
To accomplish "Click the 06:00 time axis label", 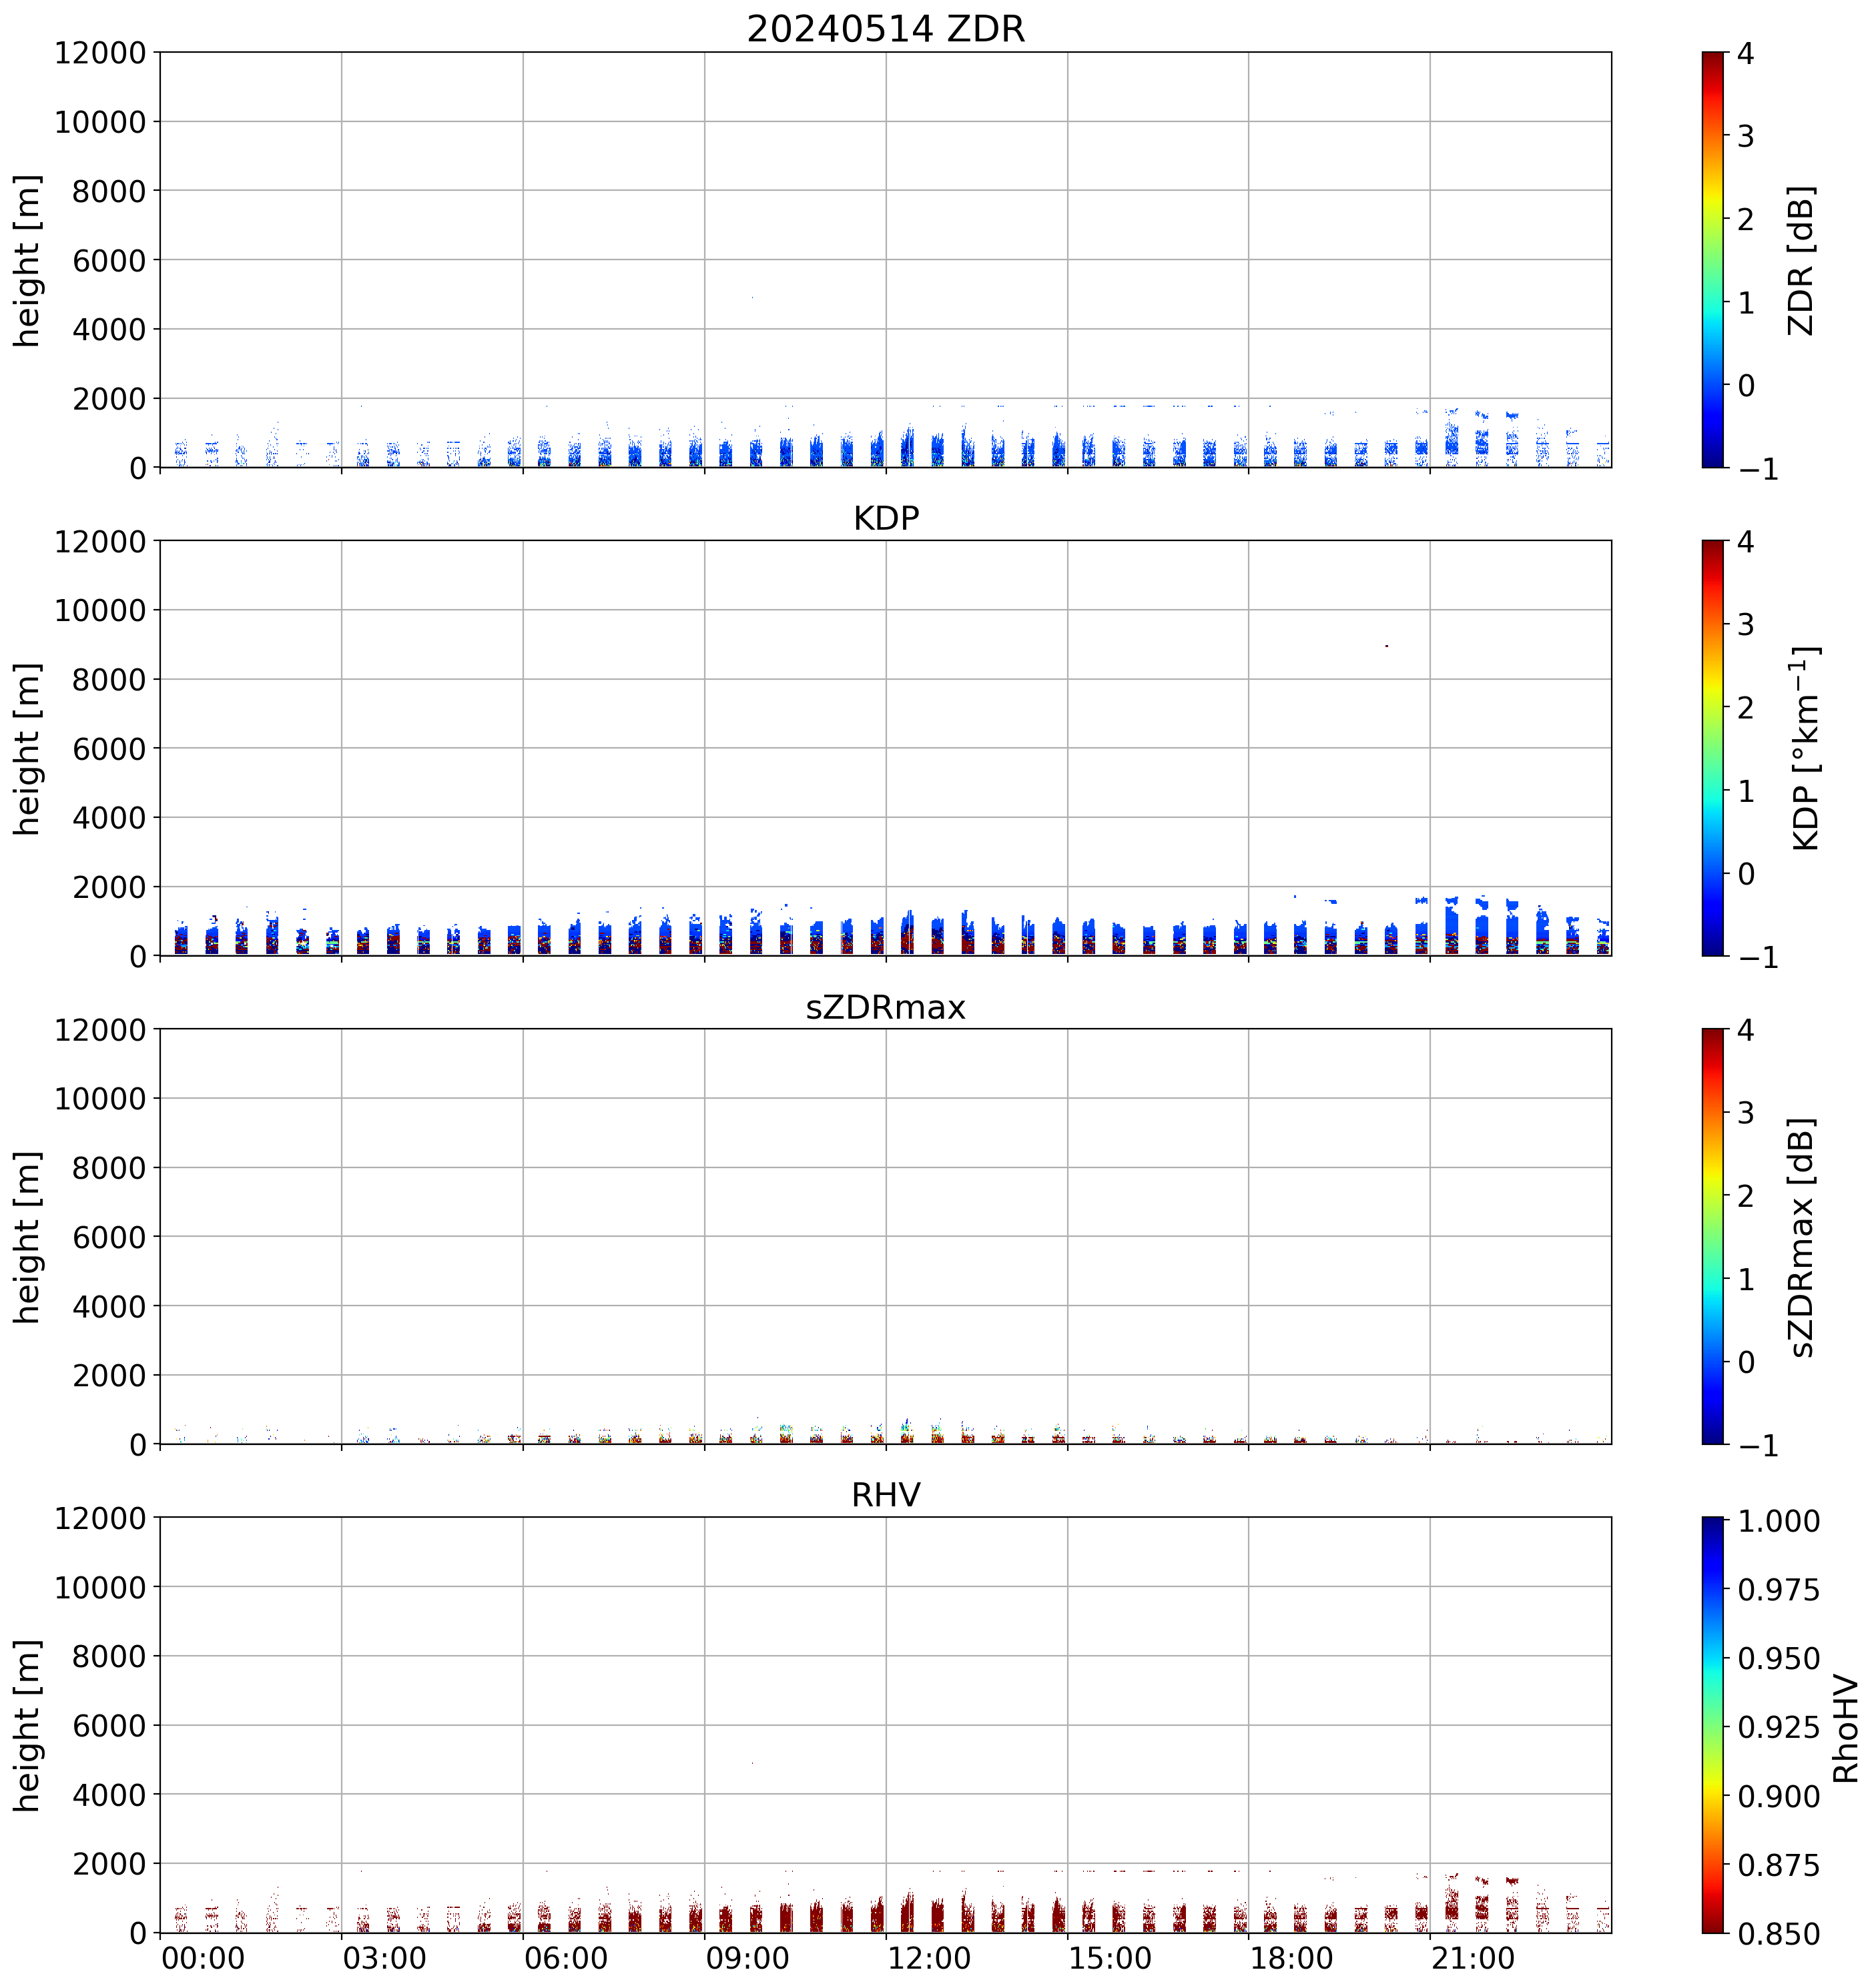I will (565, 1958).
